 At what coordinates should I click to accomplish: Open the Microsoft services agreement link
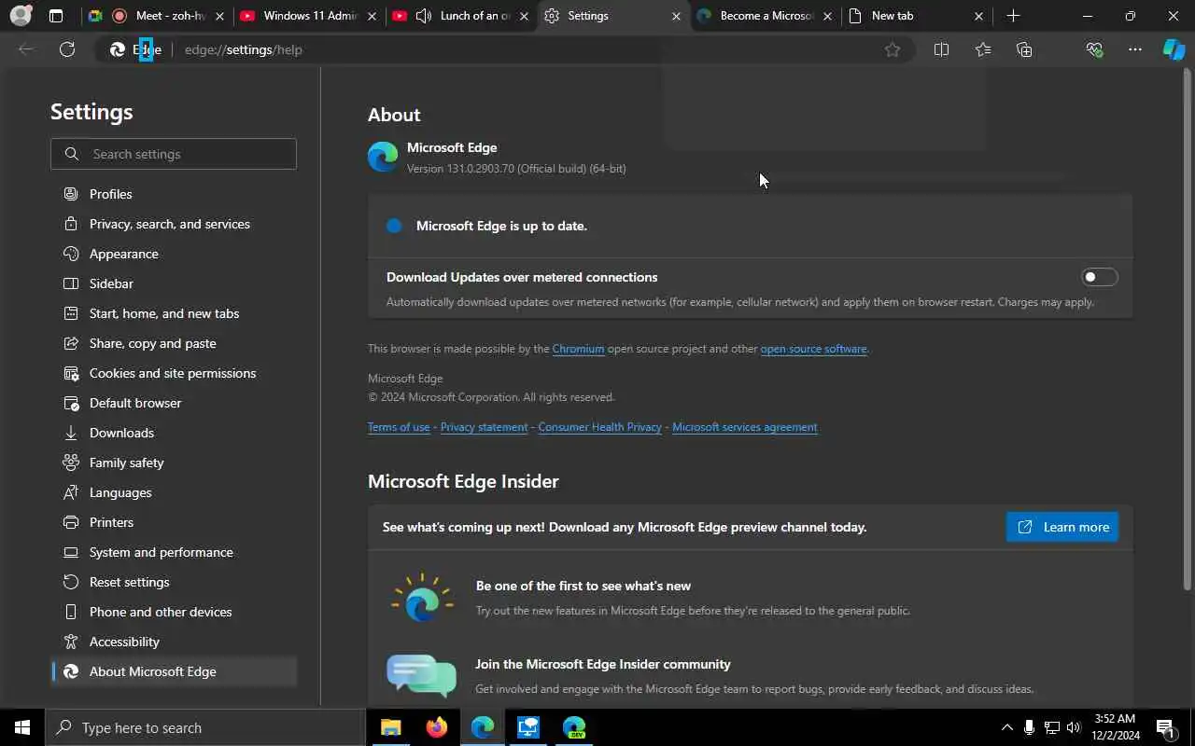click(744, 427)
